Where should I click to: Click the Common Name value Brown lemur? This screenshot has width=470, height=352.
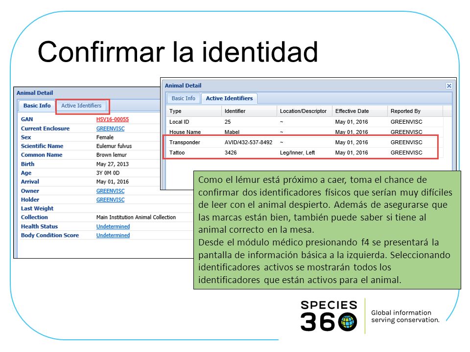pos(111,155)
